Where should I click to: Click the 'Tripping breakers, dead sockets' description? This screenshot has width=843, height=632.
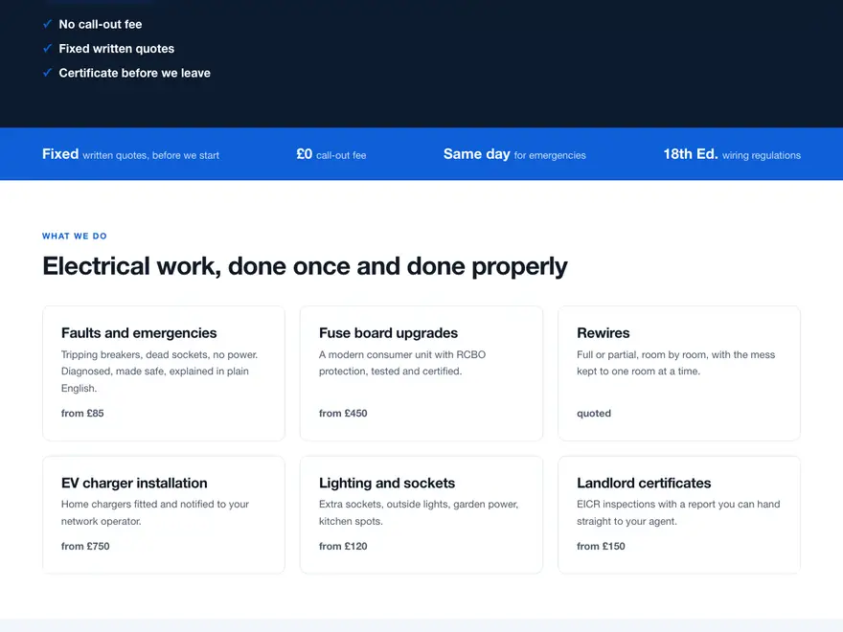(x=160, y=372)
